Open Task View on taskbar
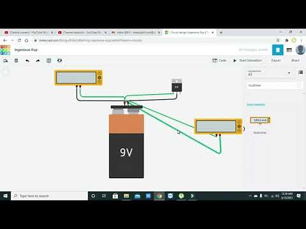Screen dimensions: 306x229 [x=104, y=196]
